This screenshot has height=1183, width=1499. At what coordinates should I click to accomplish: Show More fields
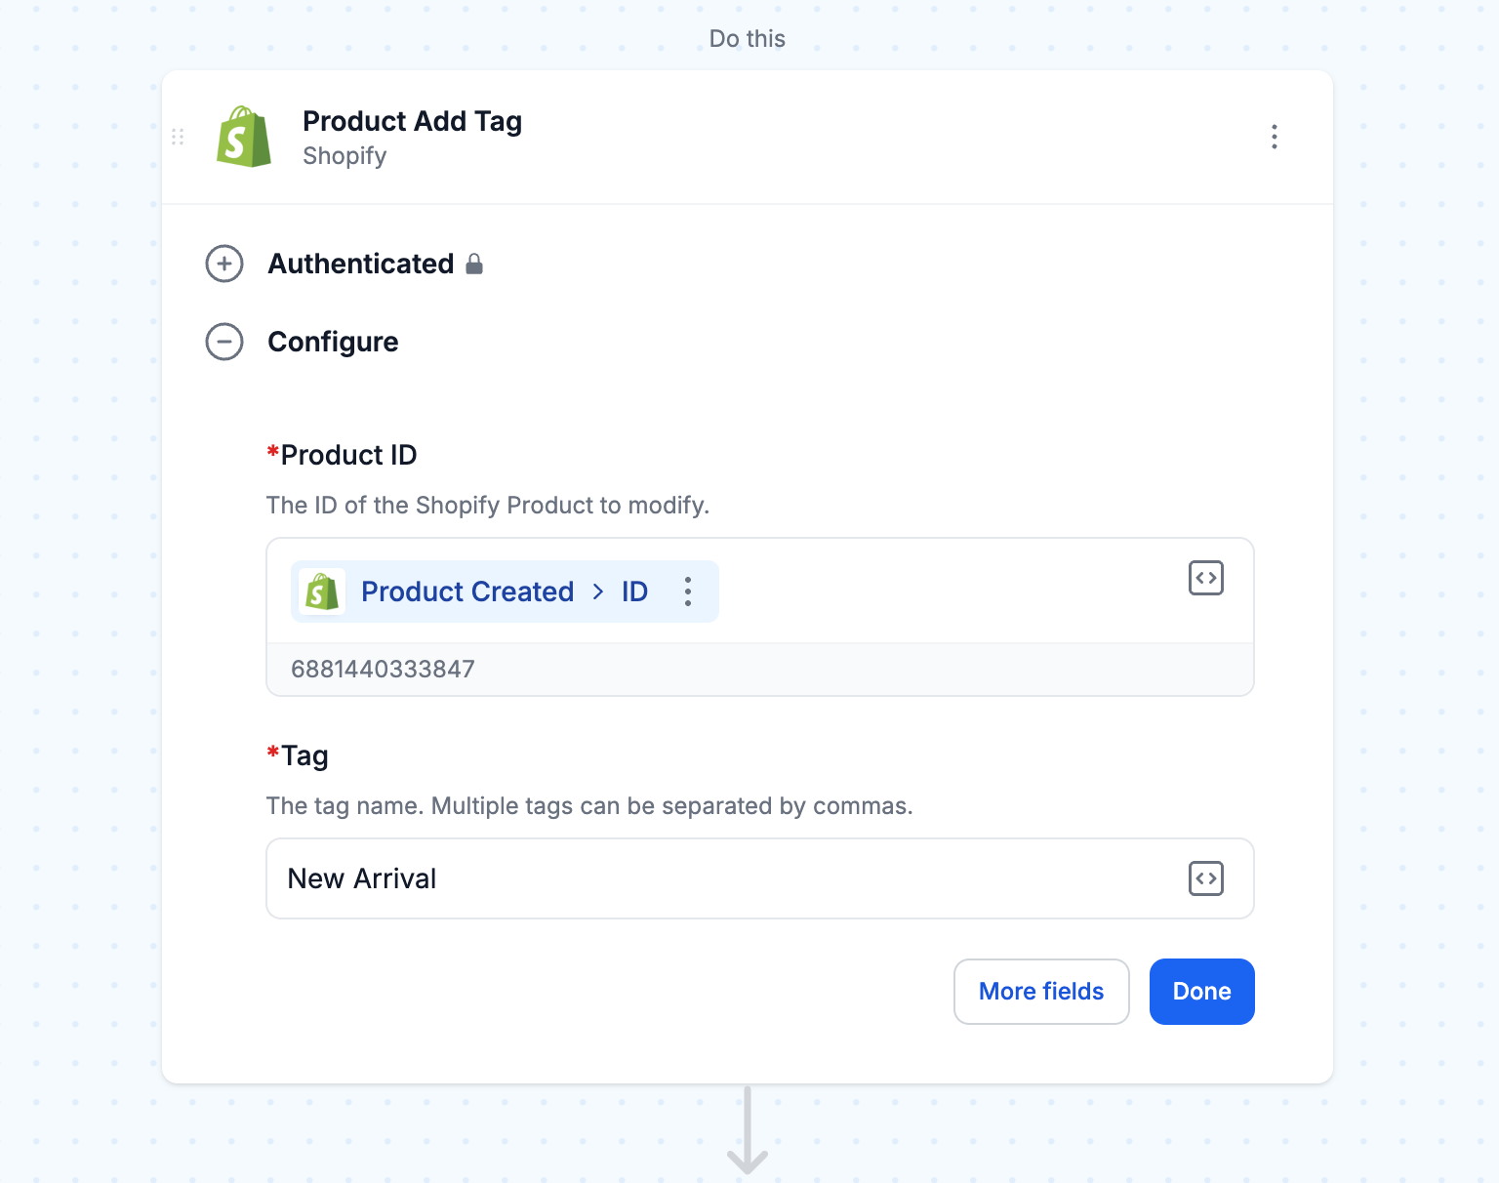(1041, 992)
